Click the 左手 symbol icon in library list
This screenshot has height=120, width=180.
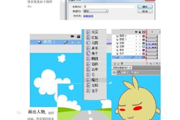coord(88,91)
